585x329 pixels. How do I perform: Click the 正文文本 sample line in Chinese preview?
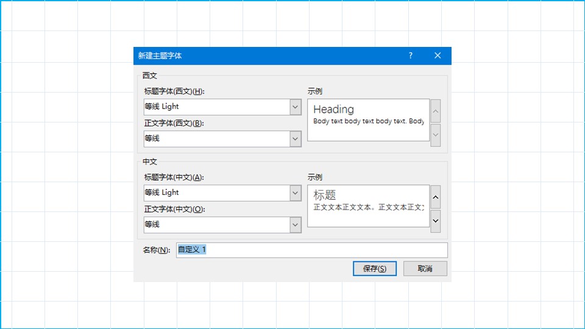[x=369, y=207]
